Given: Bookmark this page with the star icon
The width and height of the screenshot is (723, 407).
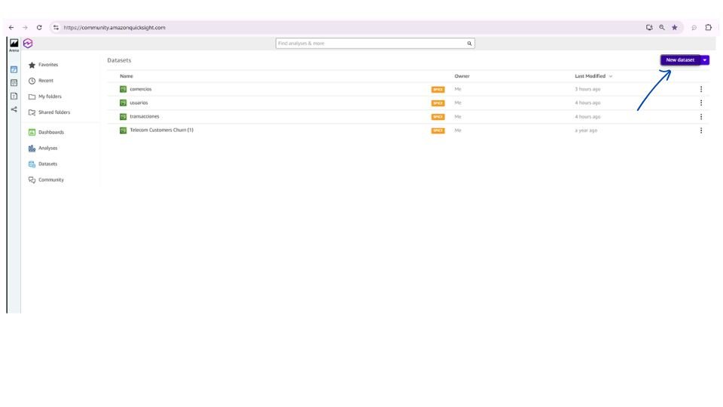Looking at the screenshot, I should click(675, 28).
